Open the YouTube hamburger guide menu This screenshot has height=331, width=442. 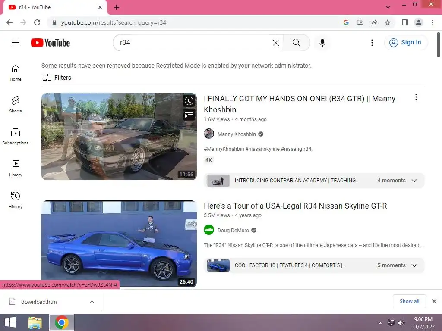tap(16, 43)
